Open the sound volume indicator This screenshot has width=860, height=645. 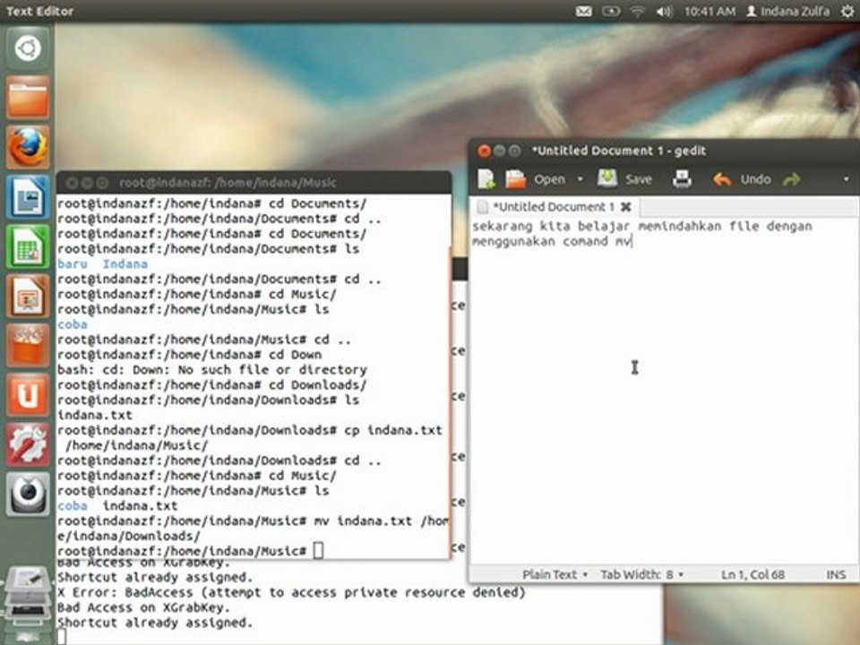[x=664, y=11]
